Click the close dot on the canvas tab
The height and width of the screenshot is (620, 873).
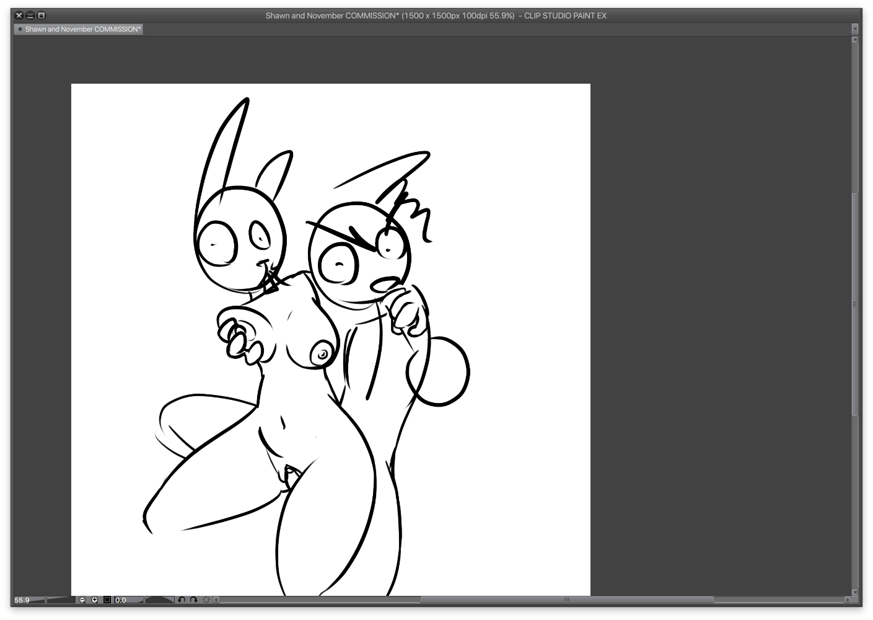coord(20,29)
